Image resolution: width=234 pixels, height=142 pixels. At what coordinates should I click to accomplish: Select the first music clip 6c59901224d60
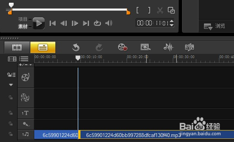click(56, 135)
